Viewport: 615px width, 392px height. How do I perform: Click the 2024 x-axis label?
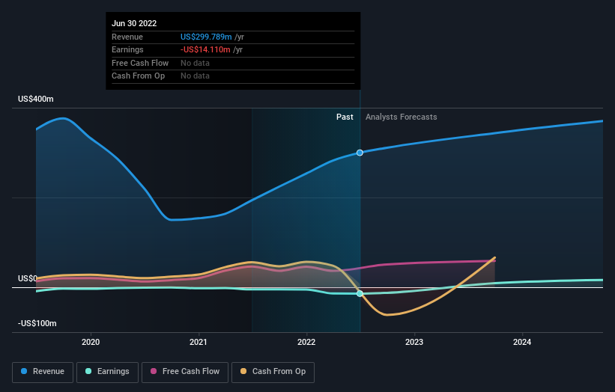(522, 343)
